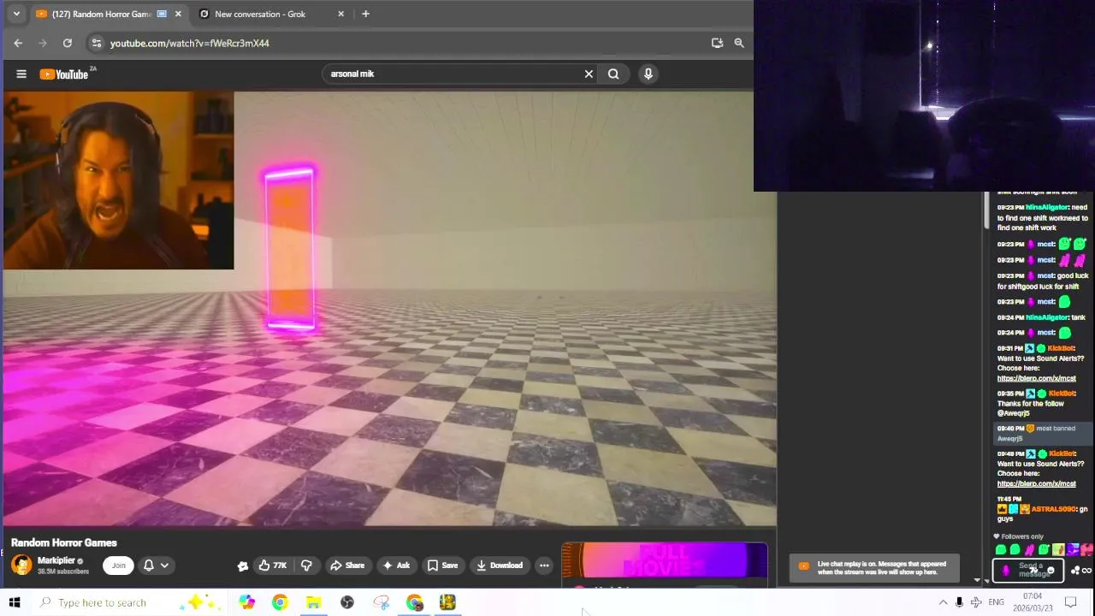The height and width of the screenshot is (616, 1095).
Task: Run search with the magnifier button
Action: [613, 74]
